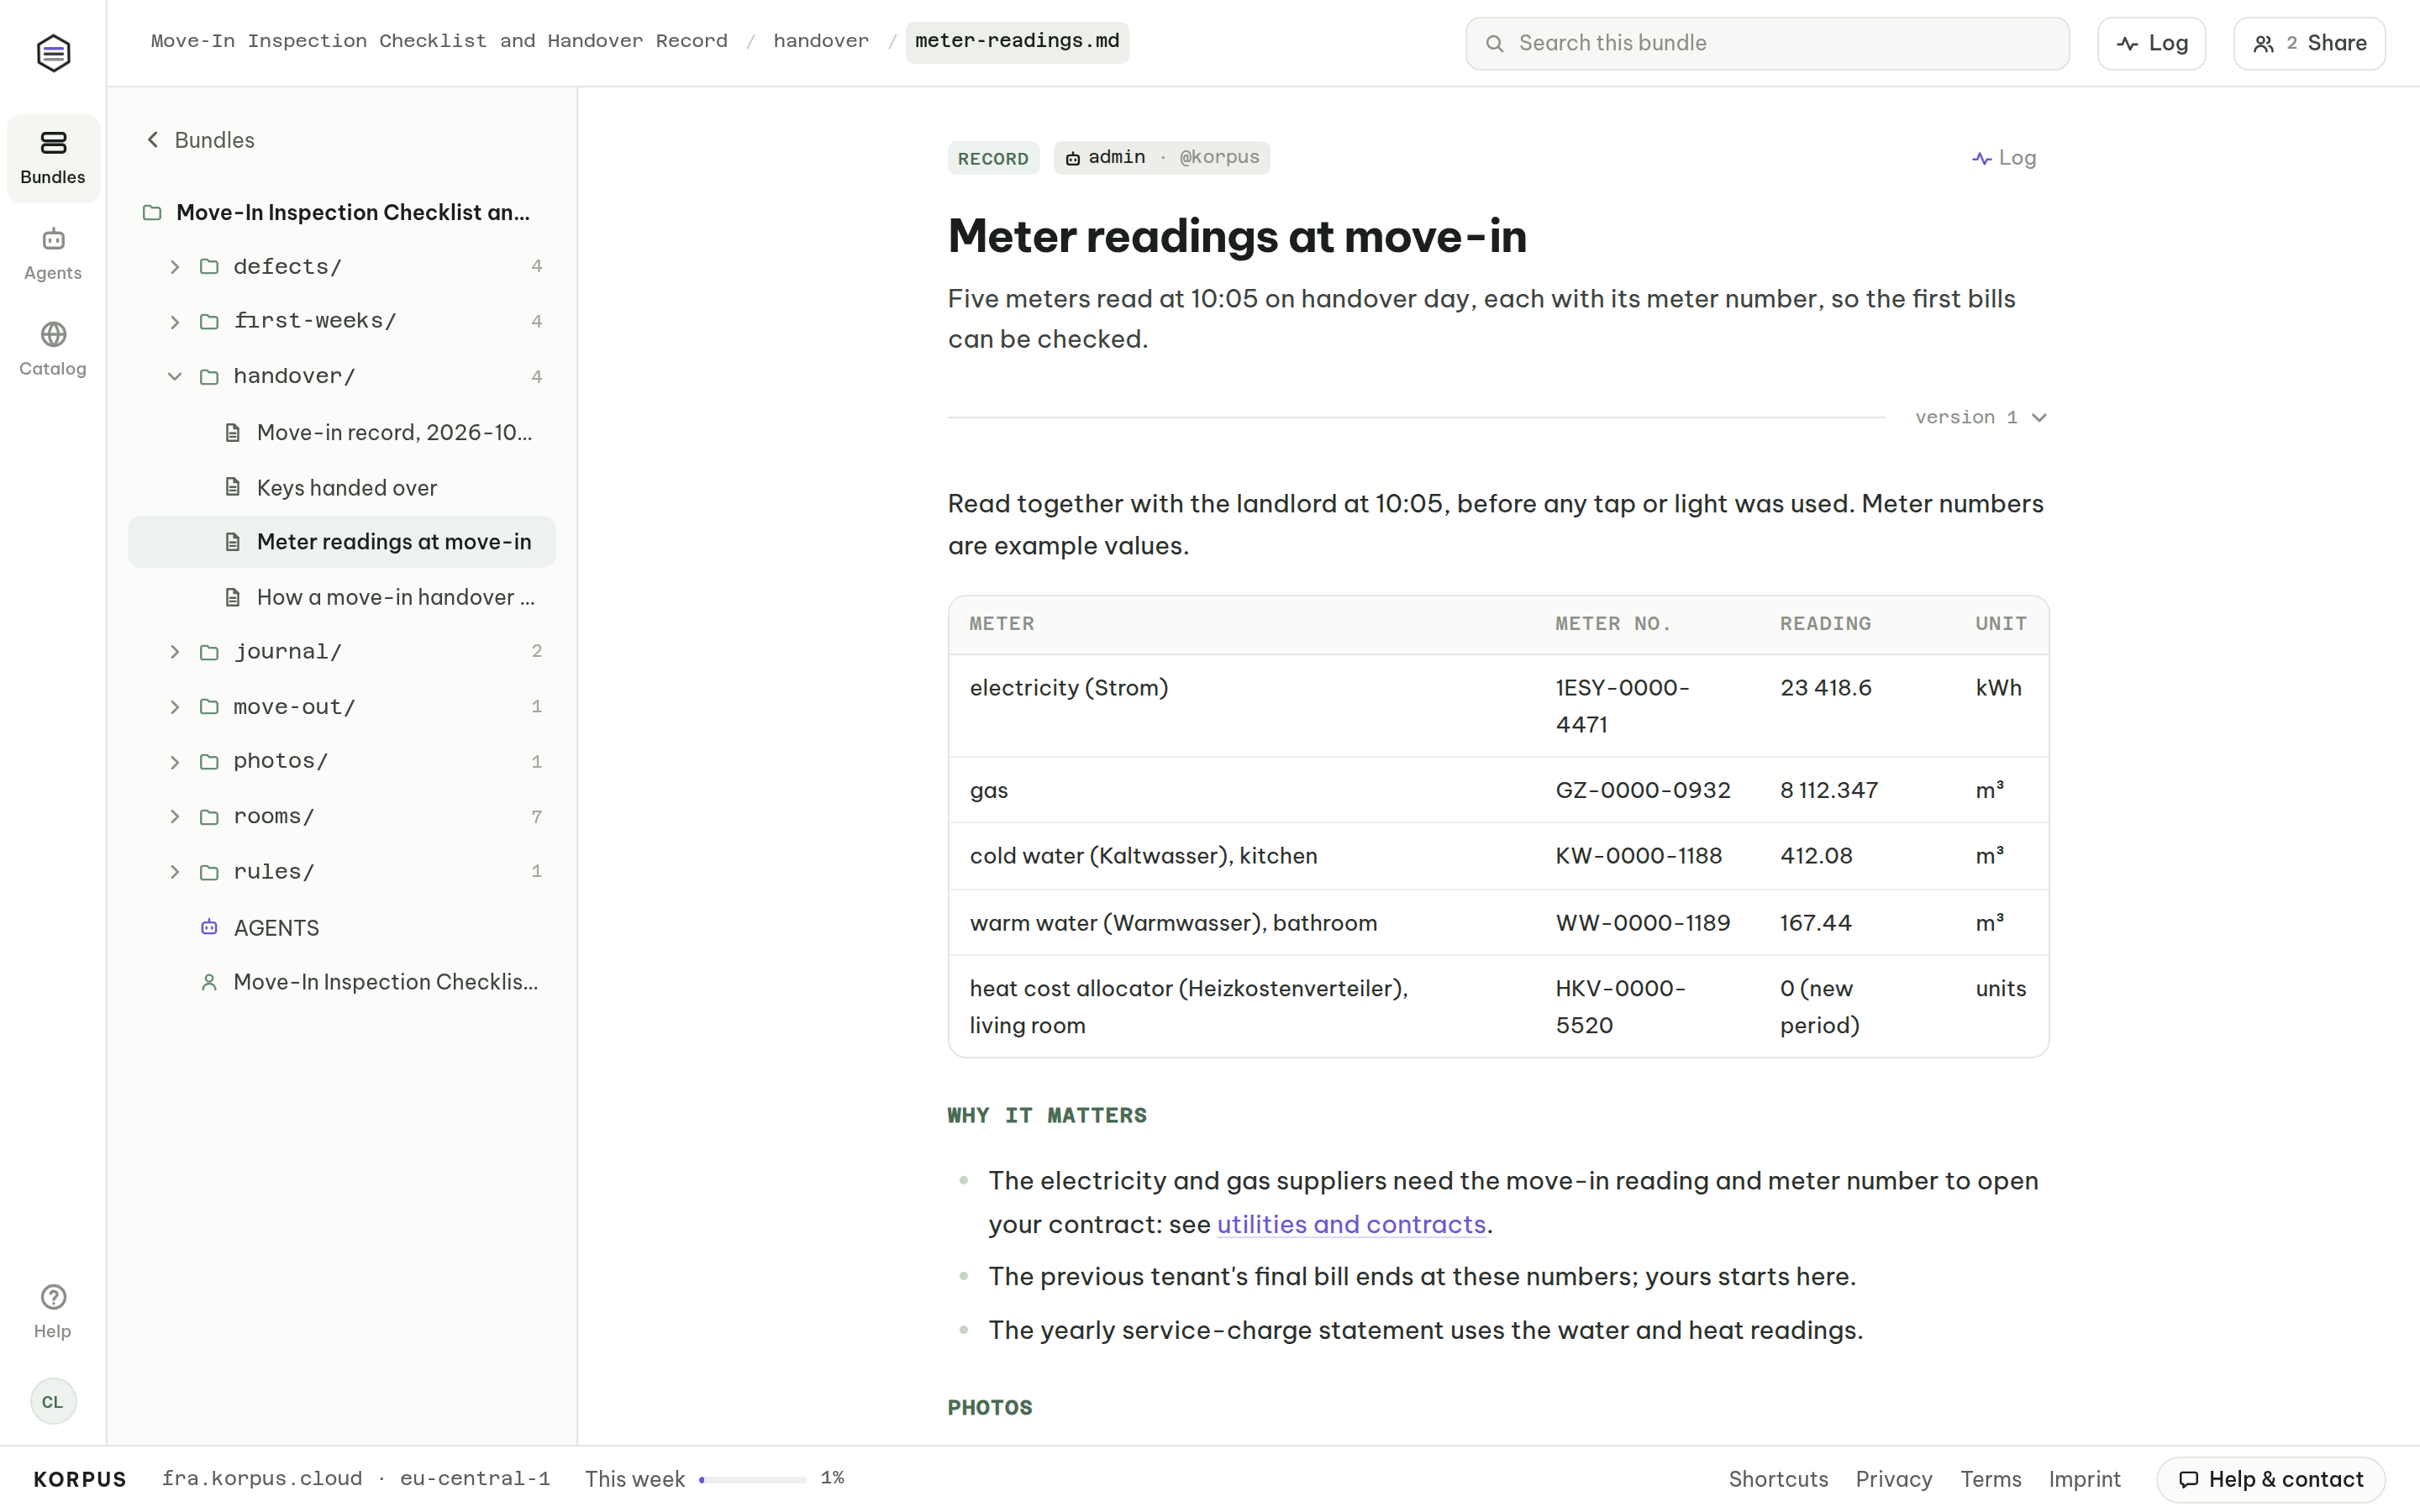Select Meter readings at move-in file
Viewport: 2420px width, 1512px height.
[x=342, y=542]
